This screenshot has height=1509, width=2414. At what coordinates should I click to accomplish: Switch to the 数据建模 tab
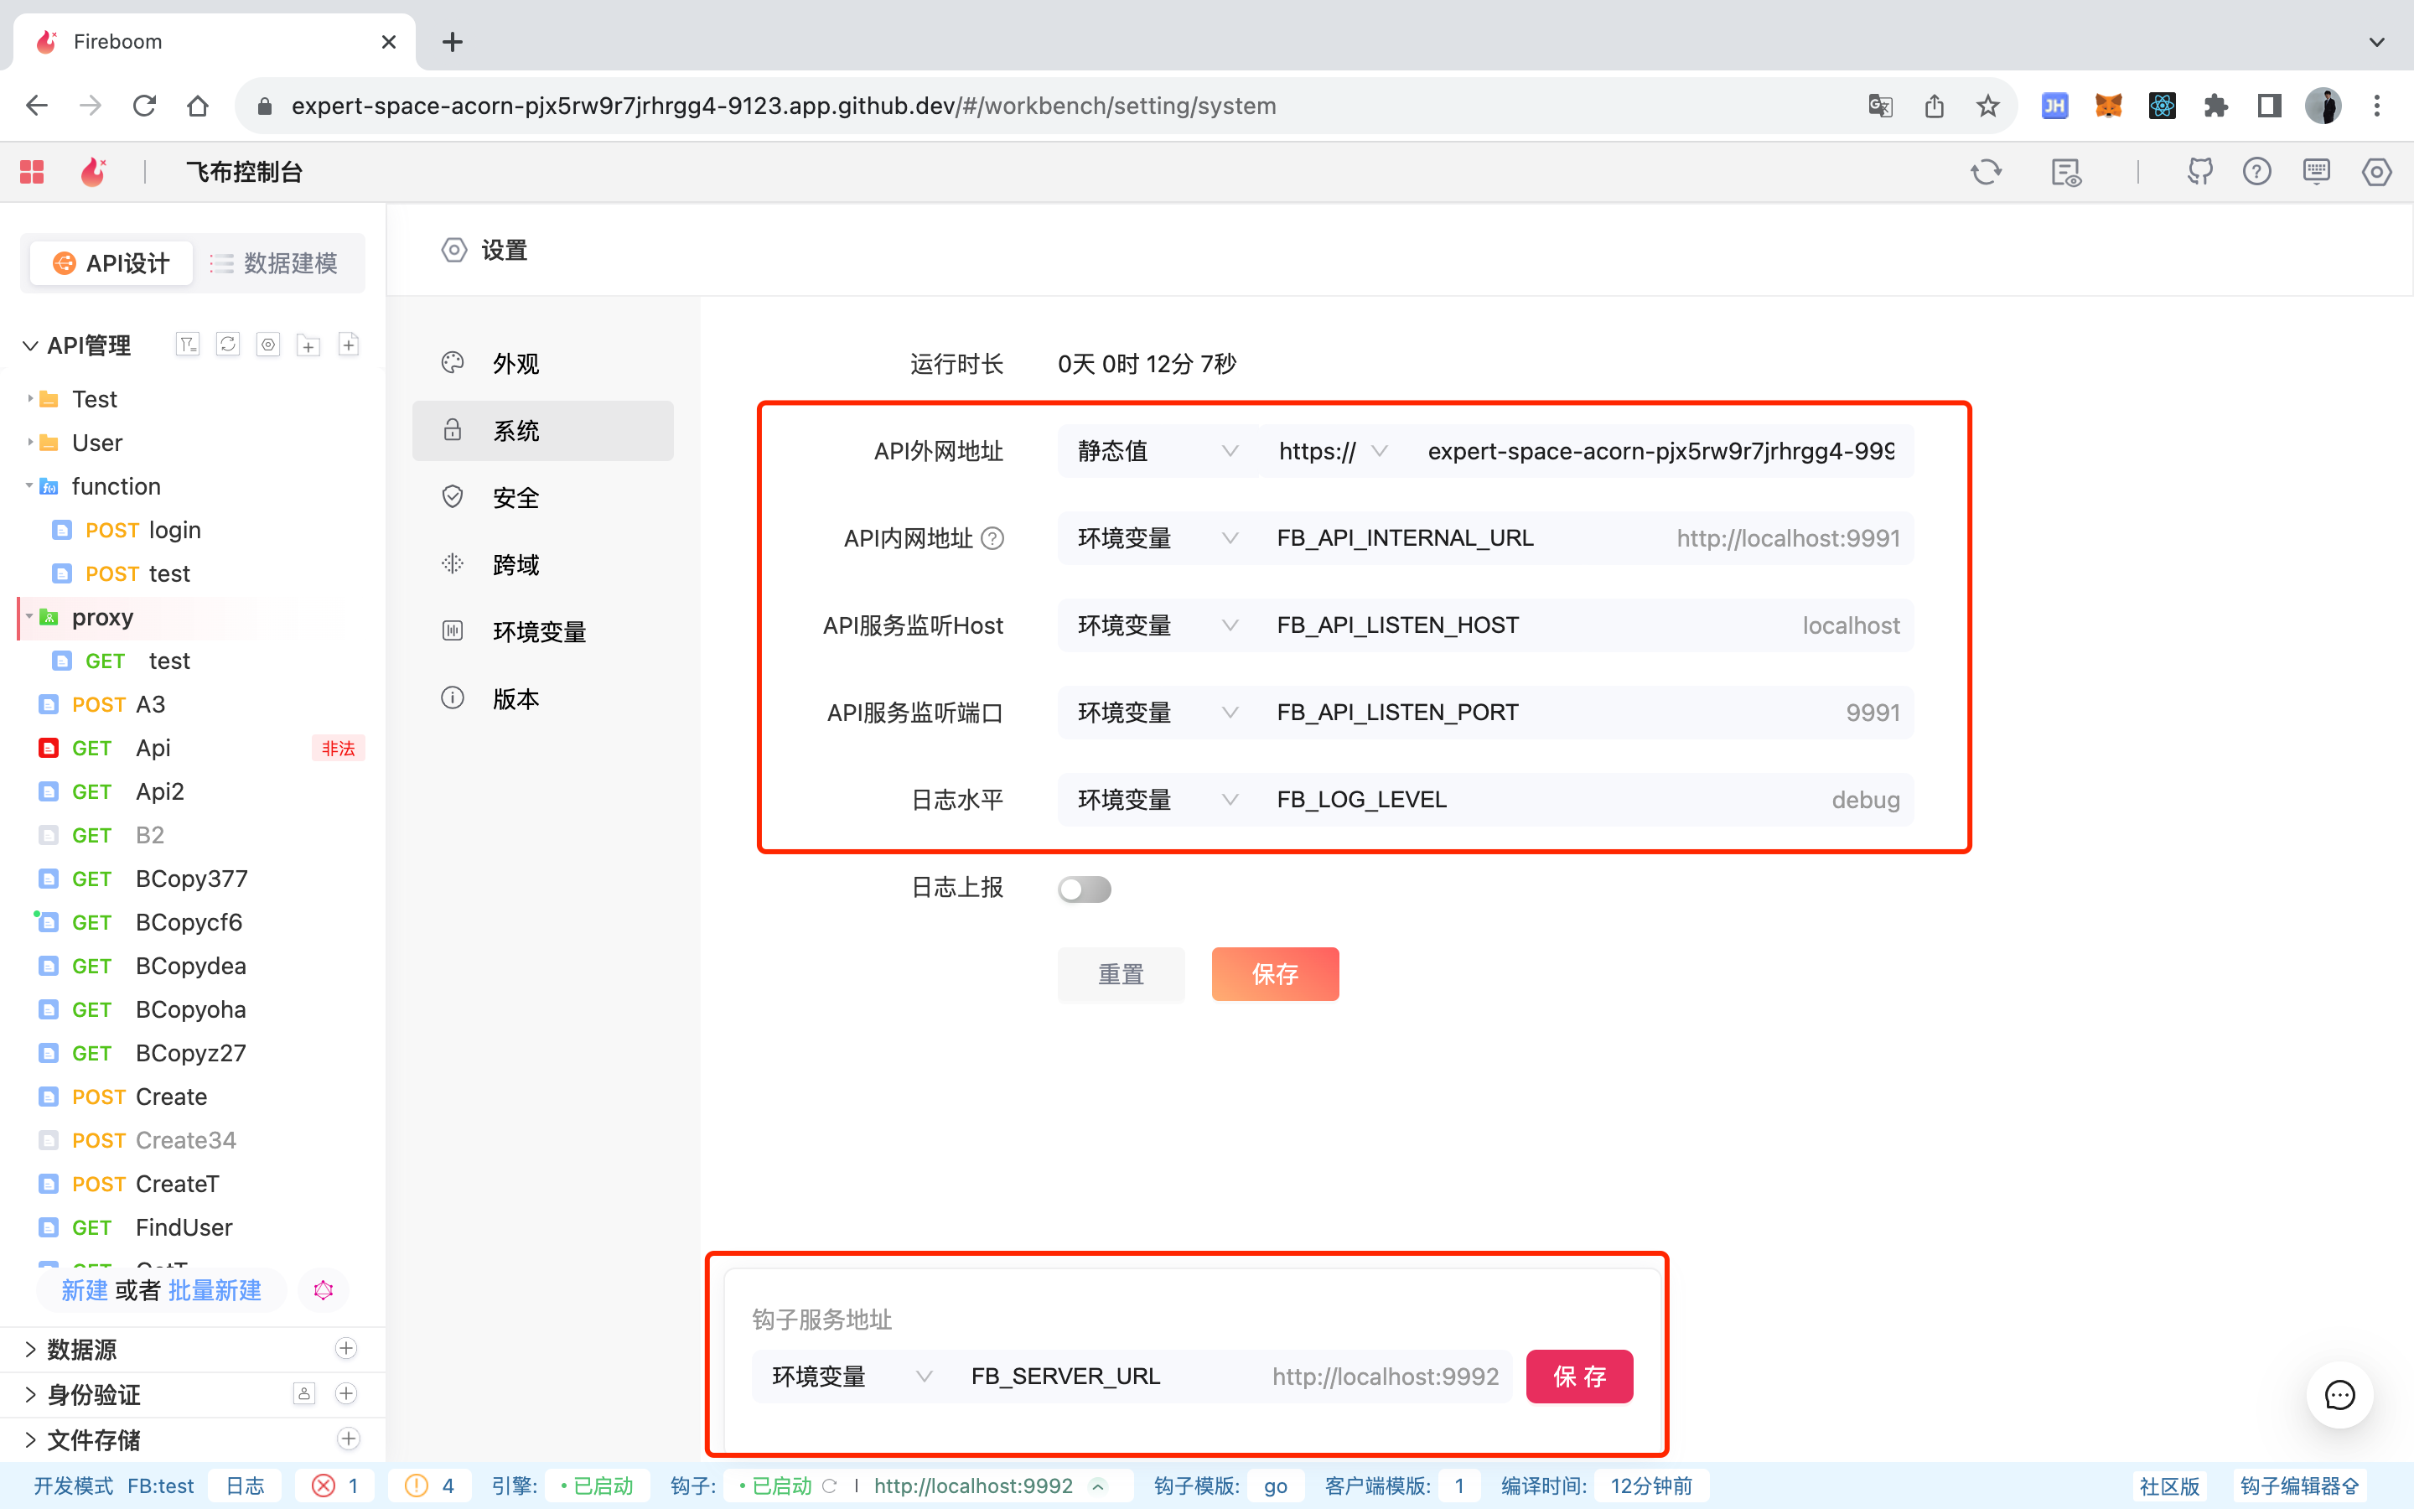(275, 263)
